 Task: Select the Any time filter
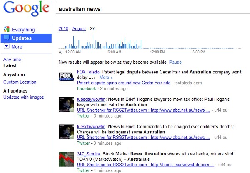[x=12, y=60]
